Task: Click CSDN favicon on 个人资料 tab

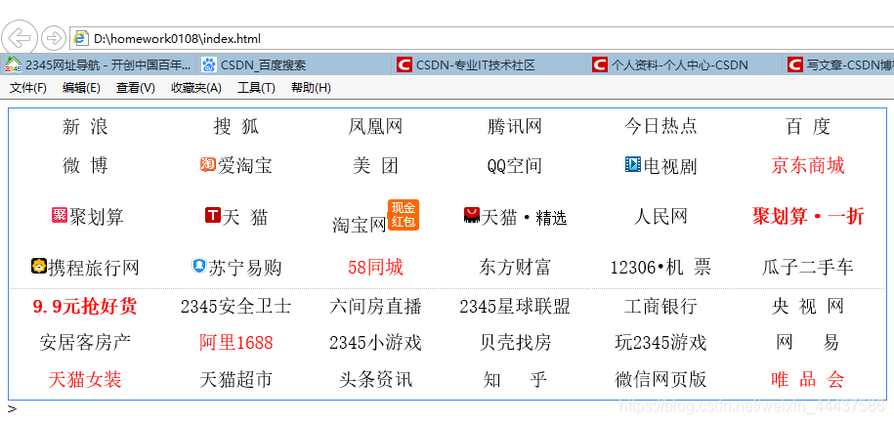Action: (599, 64)
